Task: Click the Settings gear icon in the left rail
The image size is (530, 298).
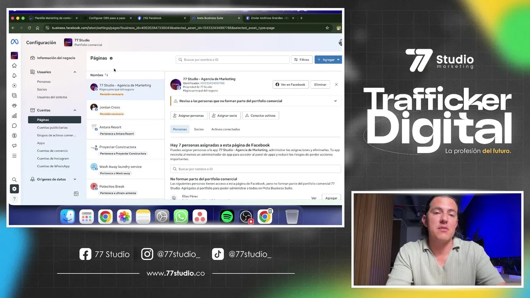Action: (x=14, y=189)
